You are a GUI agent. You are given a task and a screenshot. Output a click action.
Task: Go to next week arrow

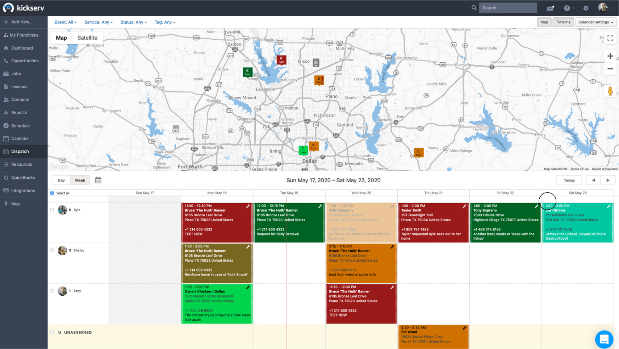pos(608,180)
